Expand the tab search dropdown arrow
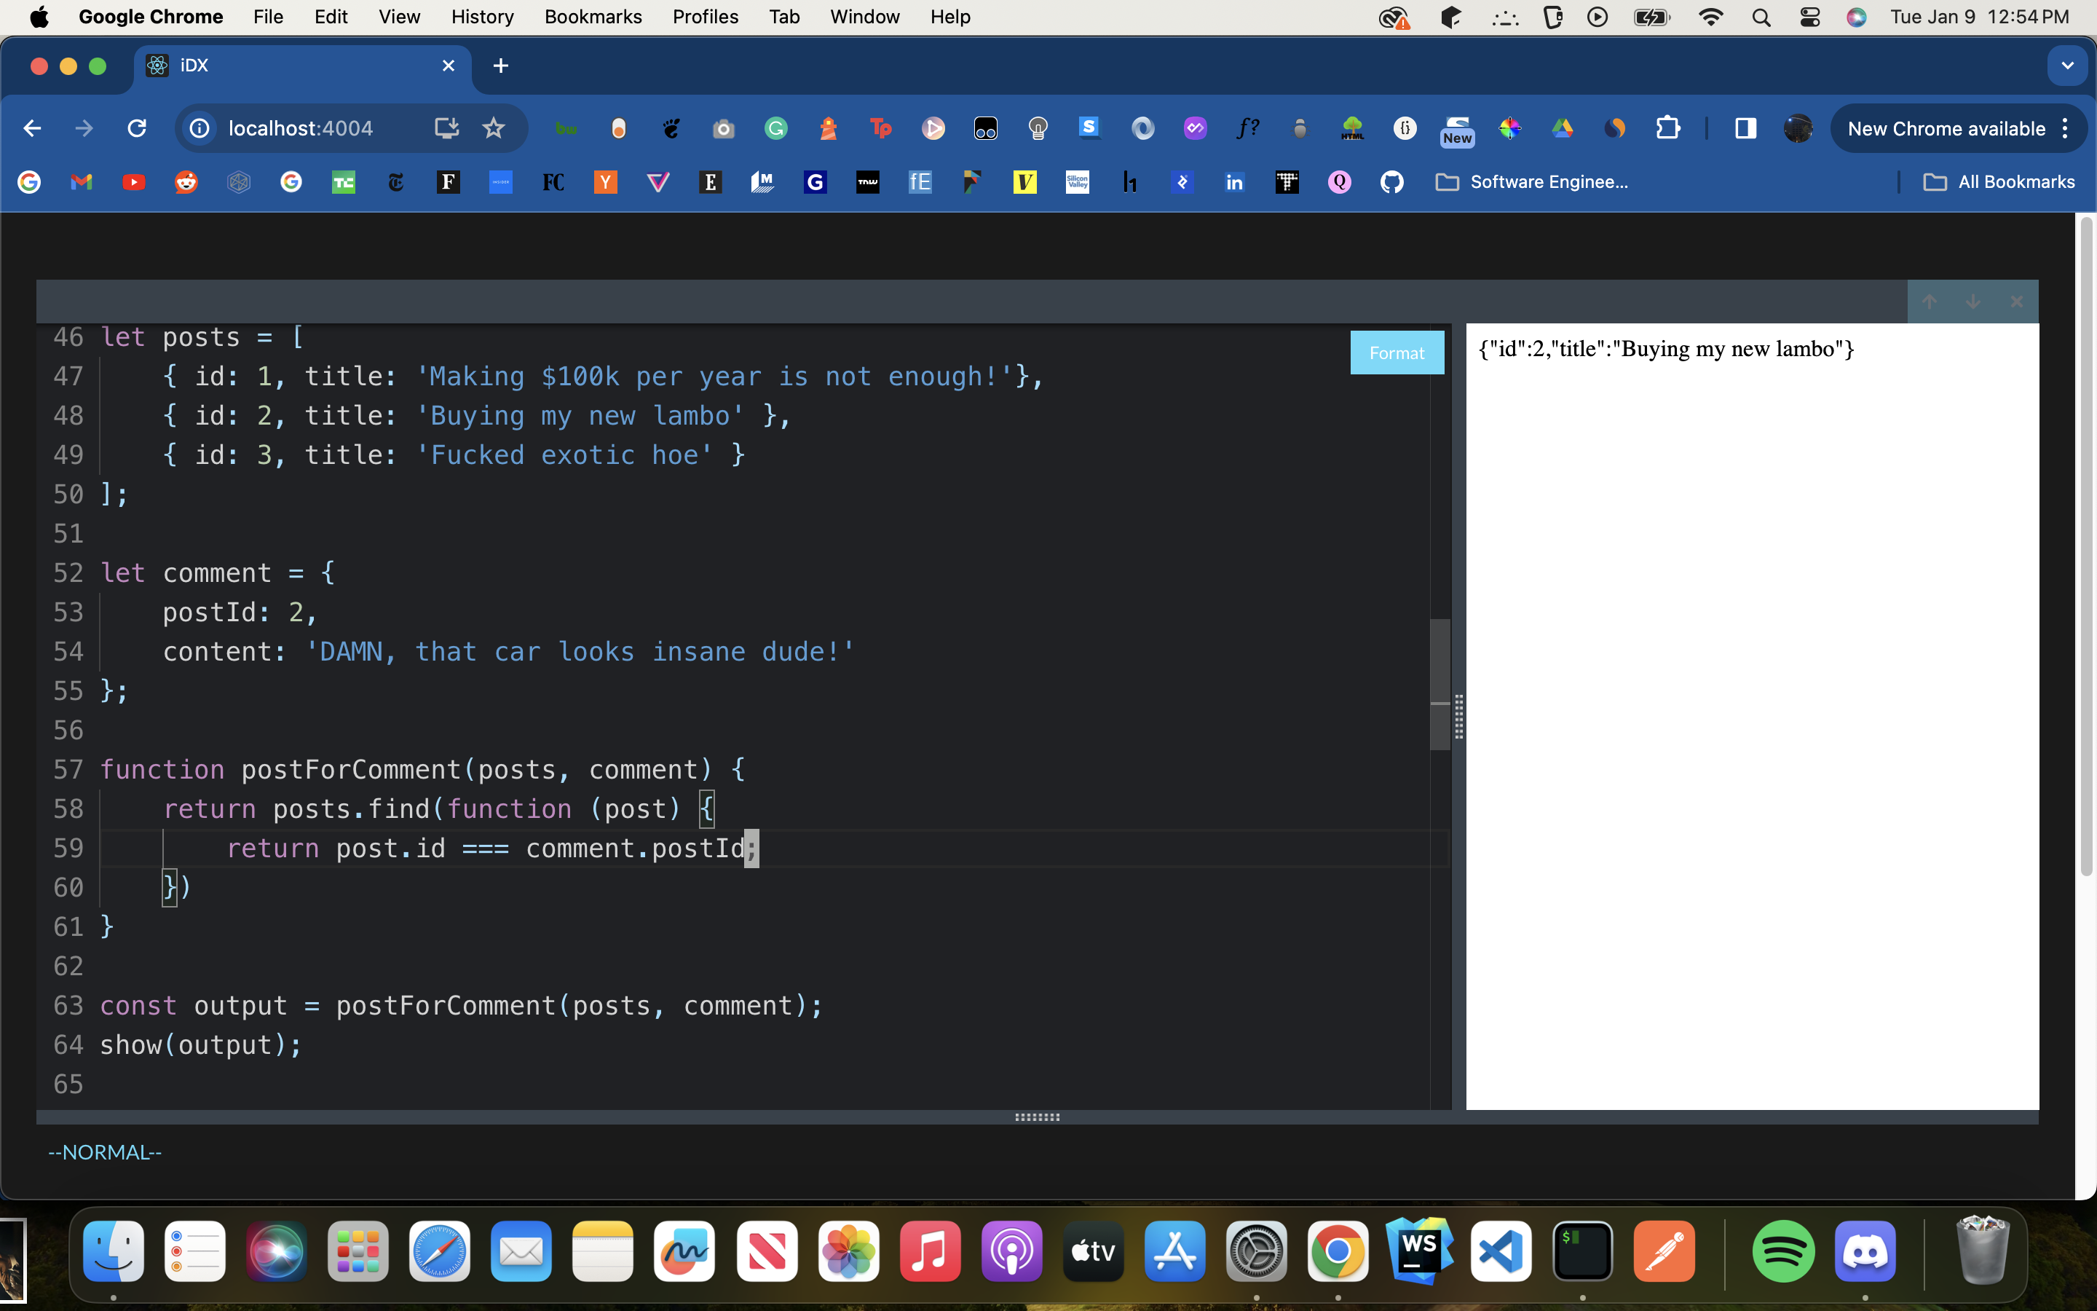The width and height of the screenshot is (2097, 1311). [2066, 66]
